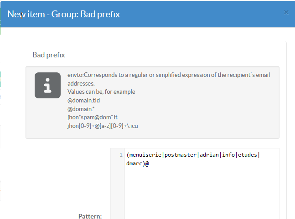This screenshot has height=219, width=295.
Task: Click the envto description sentence
Action: pyautogui.click(x=169, y=75)
